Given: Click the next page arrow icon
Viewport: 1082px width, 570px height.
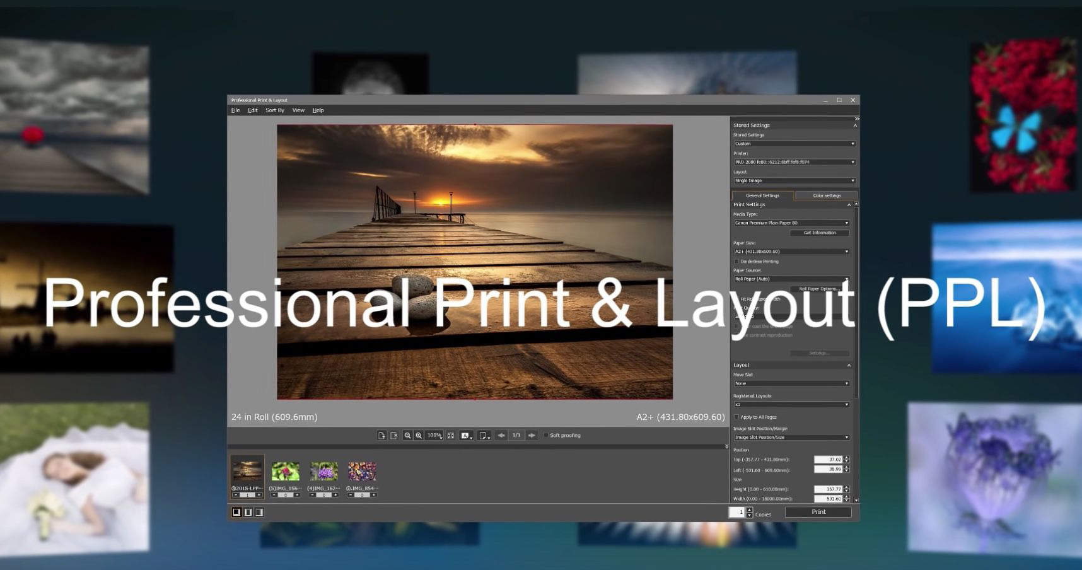Looking at the screenshot, I should click(x=532, y=435).
